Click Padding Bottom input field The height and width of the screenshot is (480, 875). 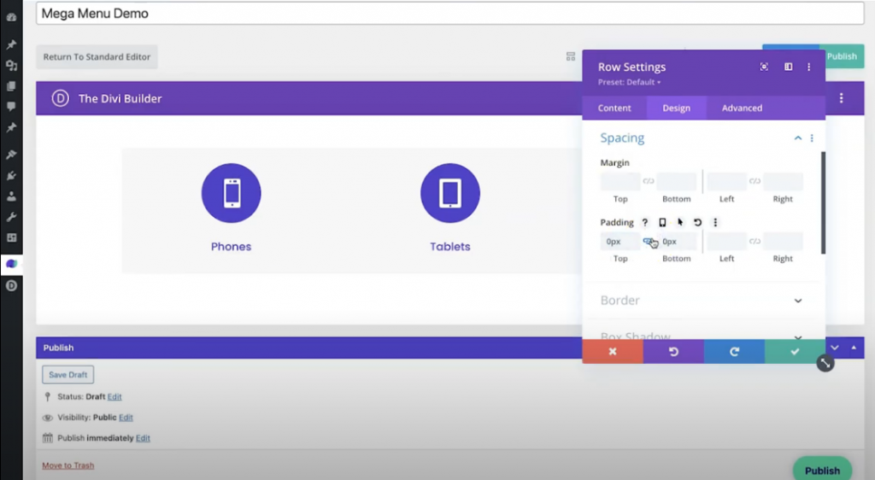677,242
